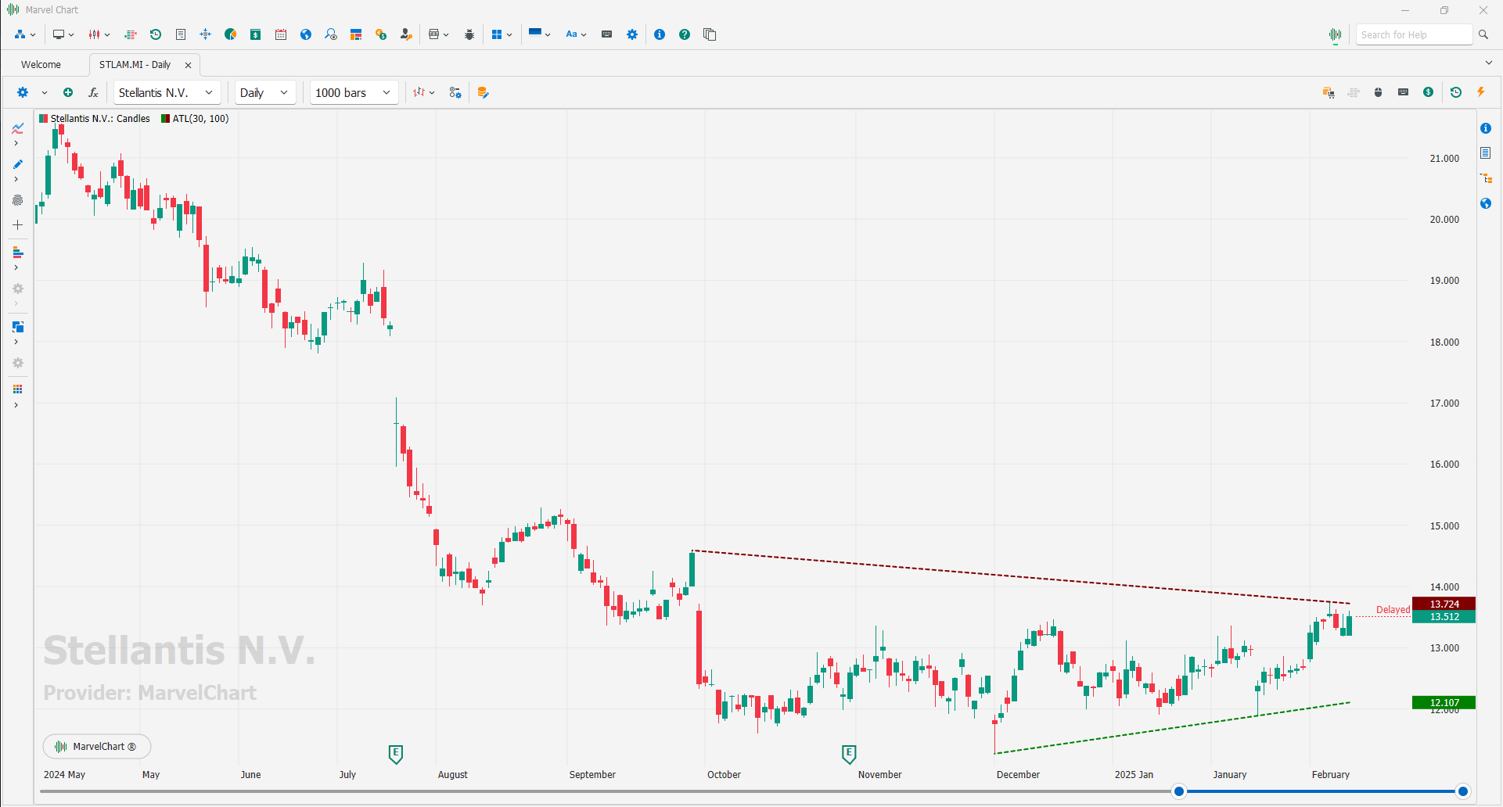Close the STLAM.MI - Daily tab

[188, 65]
